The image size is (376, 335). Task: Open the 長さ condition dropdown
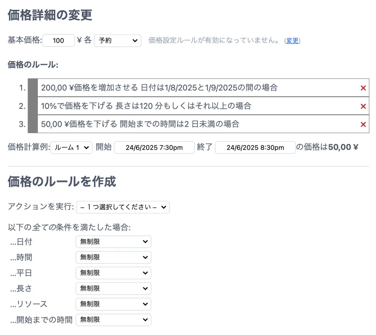click(113, 288)
